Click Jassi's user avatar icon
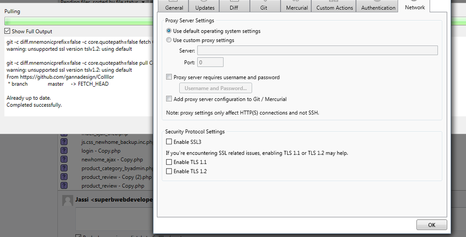Image resolution: width=466 pixels, height=237 pixels. (x=68, y=201)
